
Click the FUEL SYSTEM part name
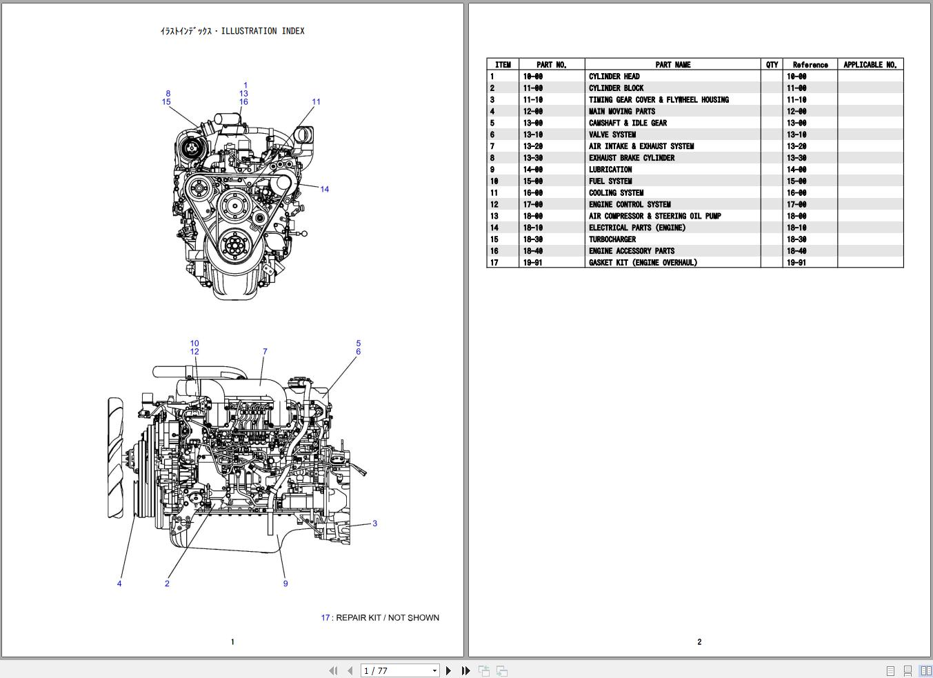click(x=610, y=181)
